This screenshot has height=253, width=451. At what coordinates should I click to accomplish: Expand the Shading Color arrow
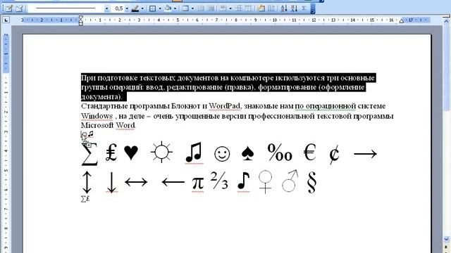click(175, 8)
